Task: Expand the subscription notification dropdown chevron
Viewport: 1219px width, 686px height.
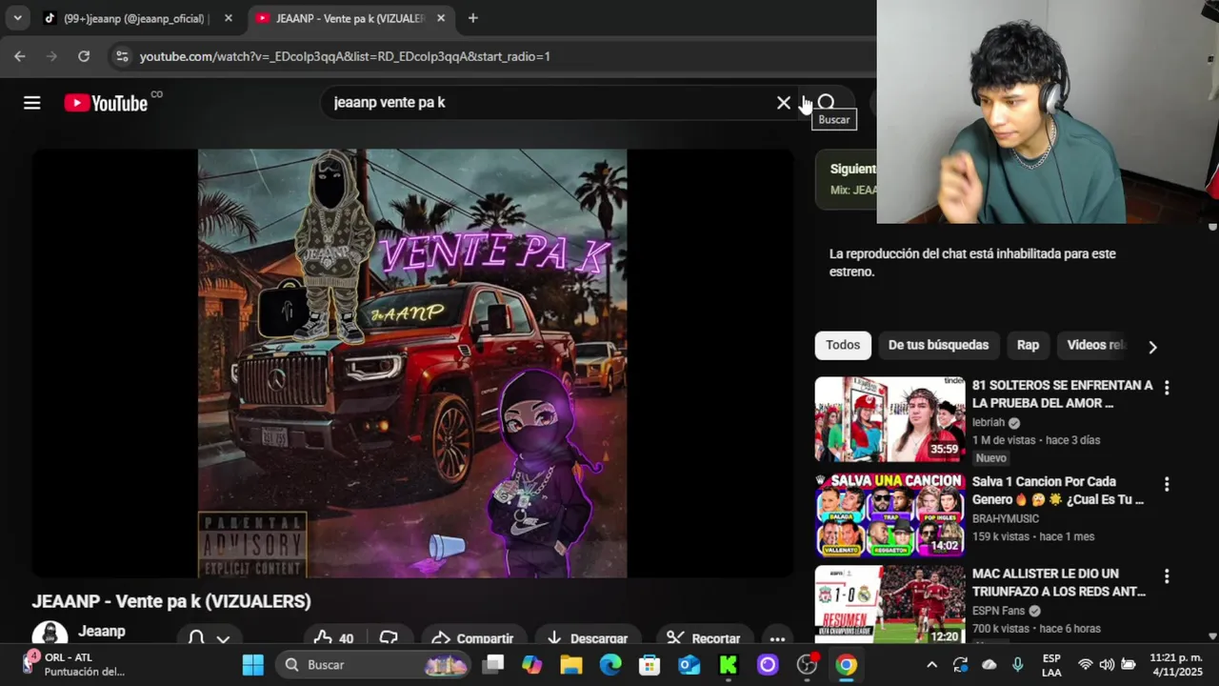Action: (224, 638)
